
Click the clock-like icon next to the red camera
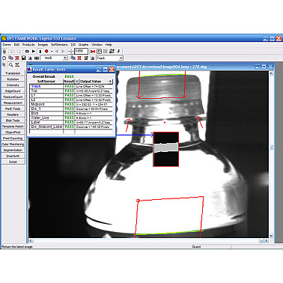coord(99,51)
